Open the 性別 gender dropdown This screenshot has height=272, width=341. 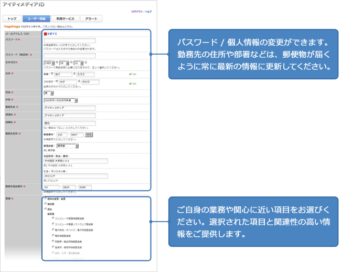coord(49,93)
